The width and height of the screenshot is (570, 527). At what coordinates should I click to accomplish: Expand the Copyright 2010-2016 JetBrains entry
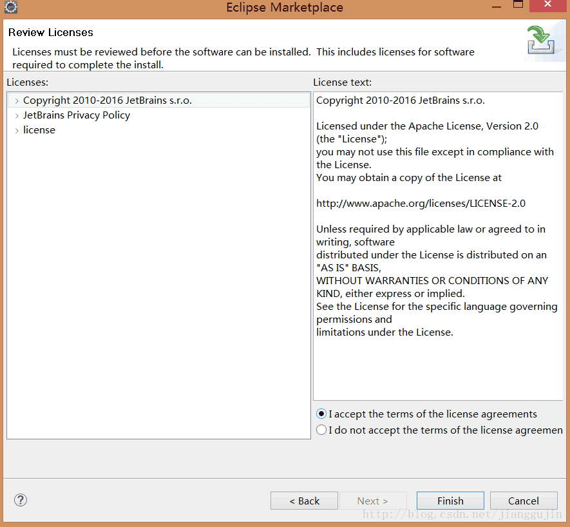pos(17,101)
